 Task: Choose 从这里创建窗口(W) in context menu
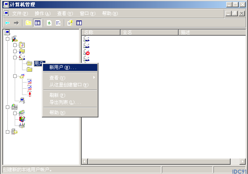tap(70, 85)
